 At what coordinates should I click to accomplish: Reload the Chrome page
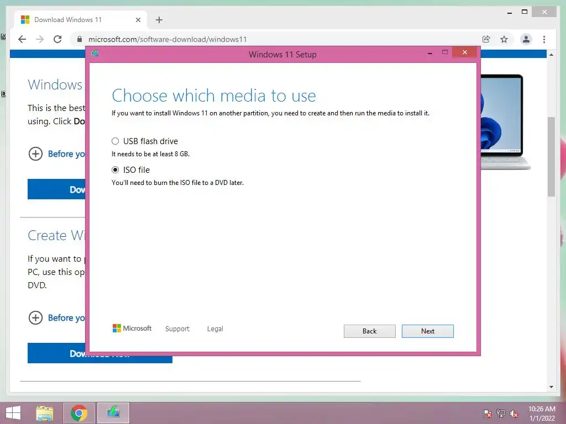tap(57, 39)
